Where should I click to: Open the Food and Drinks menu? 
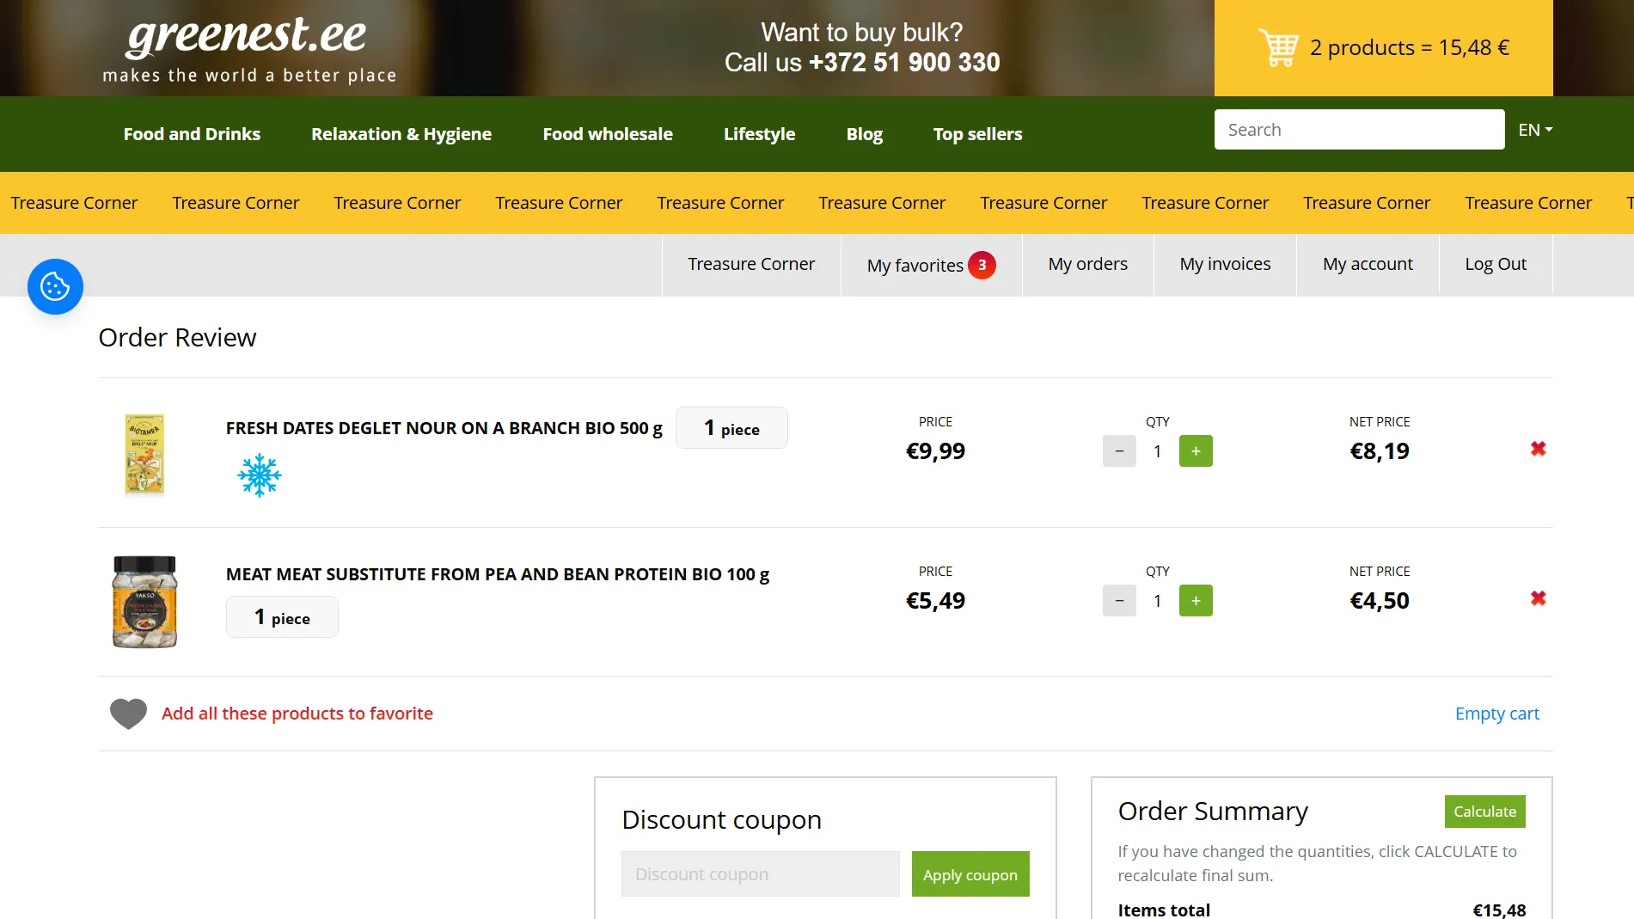(x=192, y=134)
